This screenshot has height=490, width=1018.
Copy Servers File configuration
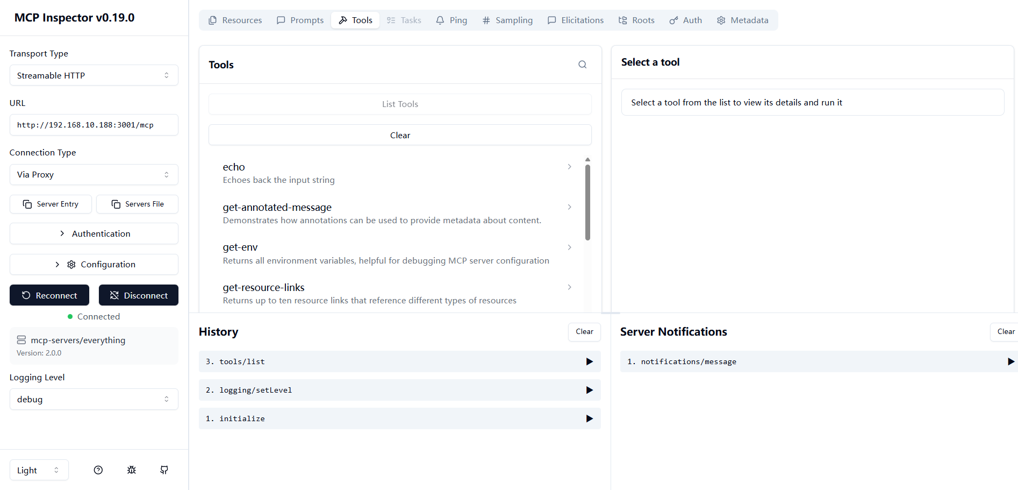coord(138,204)
